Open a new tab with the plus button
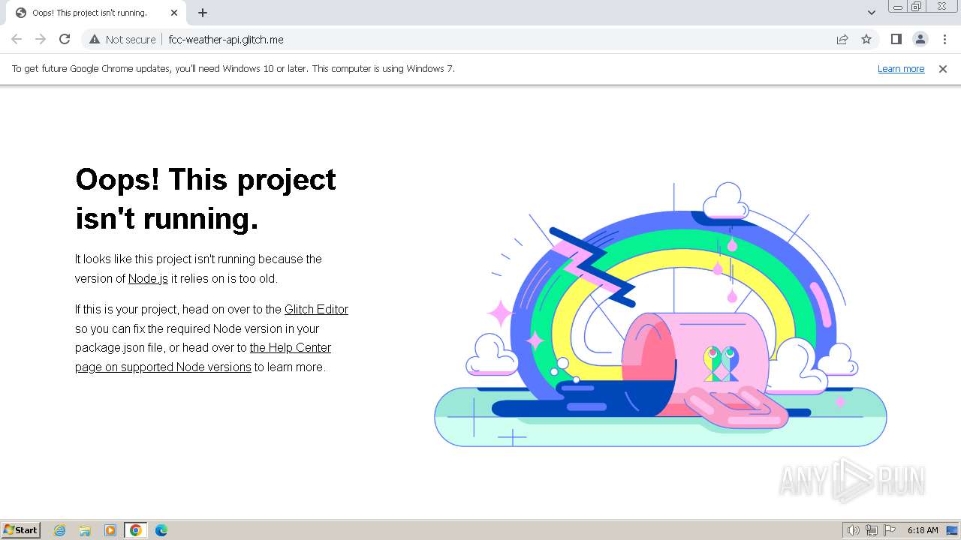 (203, 13)
